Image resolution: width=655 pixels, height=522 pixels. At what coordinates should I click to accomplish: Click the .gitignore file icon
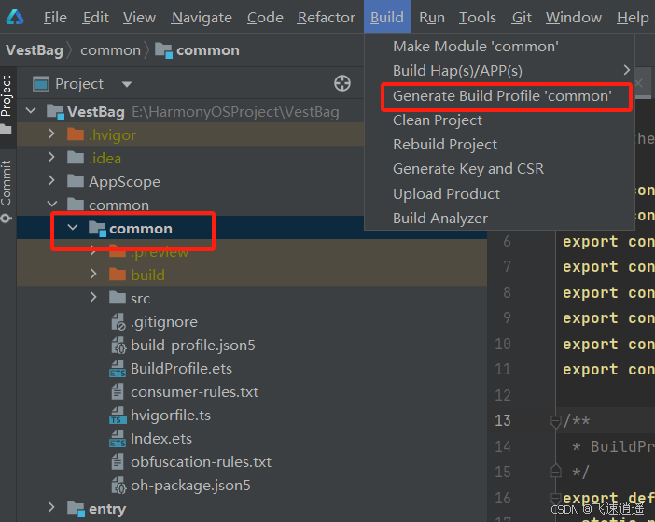(118, 322)
